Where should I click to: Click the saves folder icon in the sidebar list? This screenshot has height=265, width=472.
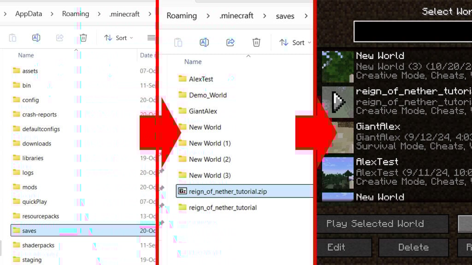[16, 230]
